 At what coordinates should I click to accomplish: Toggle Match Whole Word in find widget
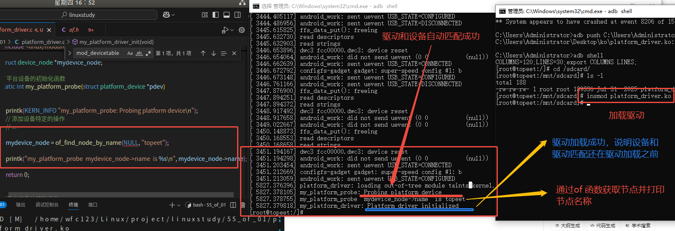(x=139, y=53)
